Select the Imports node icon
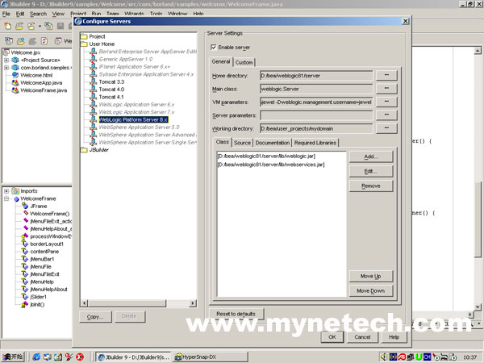The width and height of the screenshot is (484, 363). (x=15, y=191)
